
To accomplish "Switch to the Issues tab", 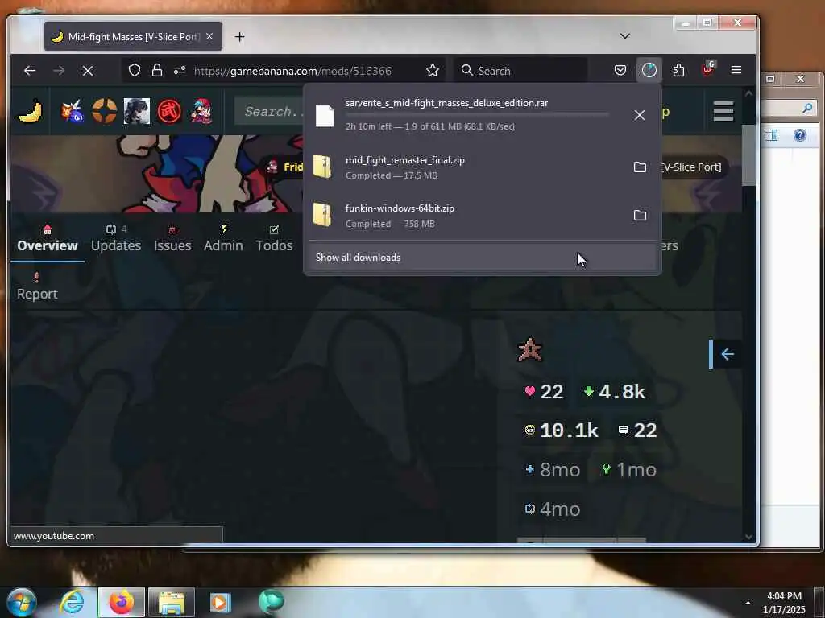I will click(172, 238).
